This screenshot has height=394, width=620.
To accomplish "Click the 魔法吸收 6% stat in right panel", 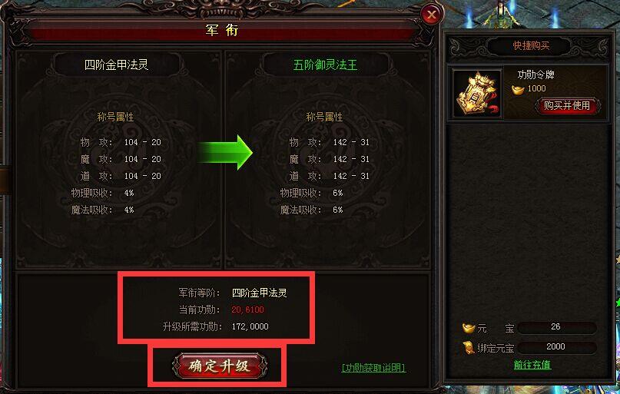I will [312, 210].
